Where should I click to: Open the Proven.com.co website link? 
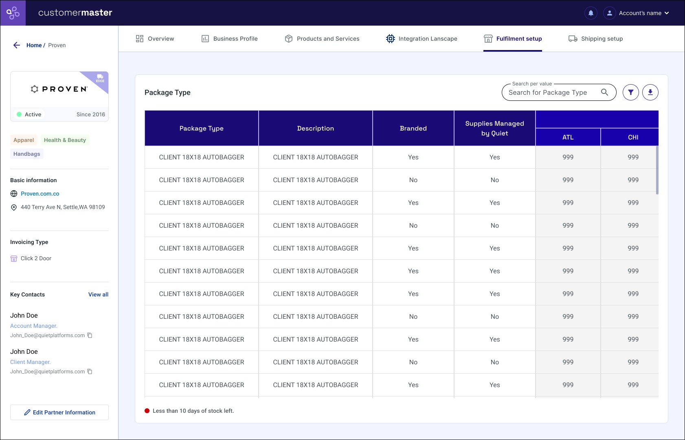40,194
